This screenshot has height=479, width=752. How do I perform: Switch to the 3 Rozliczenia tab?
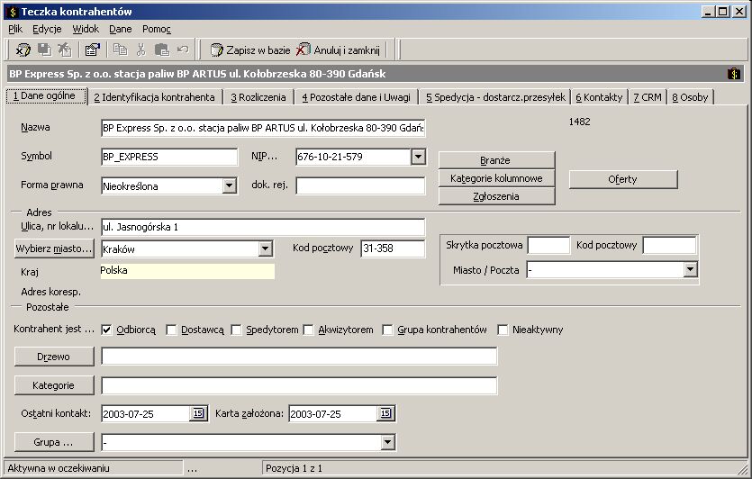(x=258, y=97)
